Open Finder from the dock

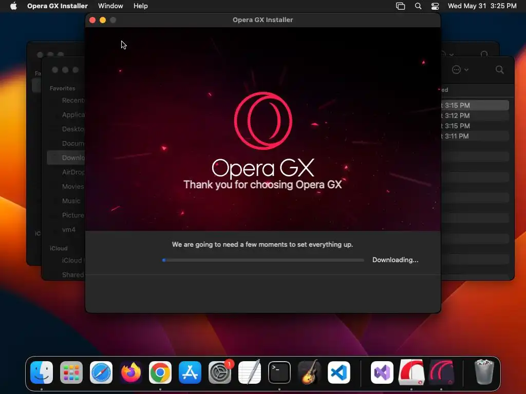point(42,372)
